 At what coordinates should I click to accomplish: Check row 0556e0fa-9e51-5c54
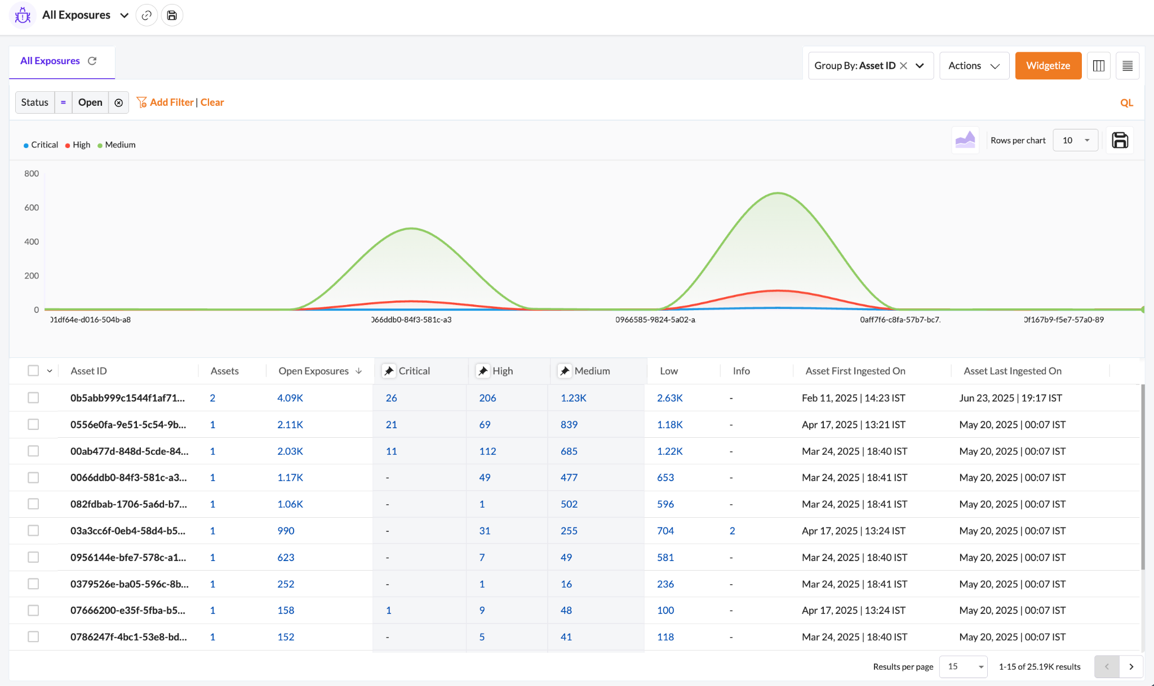[x=33, y=424]
